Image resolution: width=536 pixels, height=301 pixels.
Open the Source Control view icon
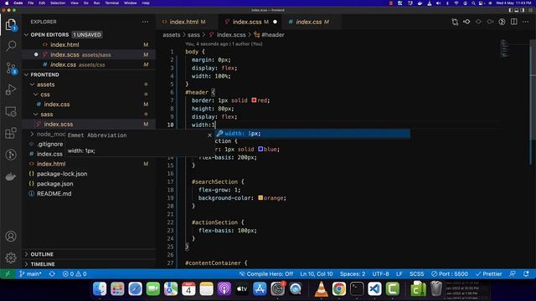pos(11,69)
